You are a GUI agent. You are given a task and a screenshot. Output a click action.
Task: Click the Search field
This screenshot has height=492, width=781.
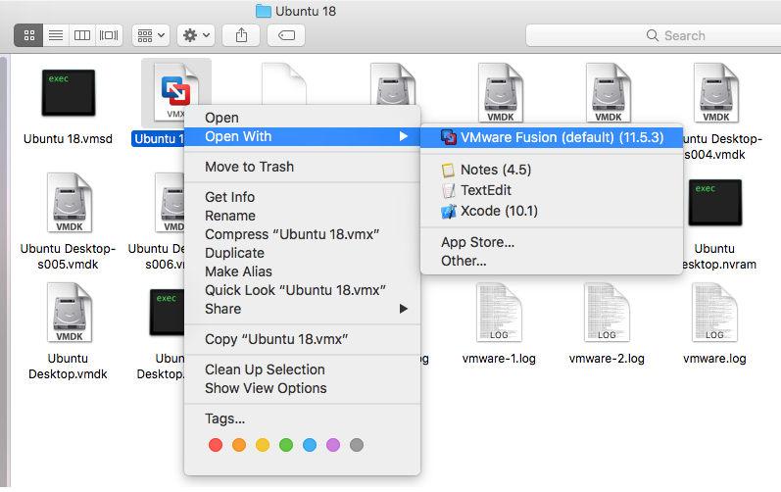click(x=653, y=35)
